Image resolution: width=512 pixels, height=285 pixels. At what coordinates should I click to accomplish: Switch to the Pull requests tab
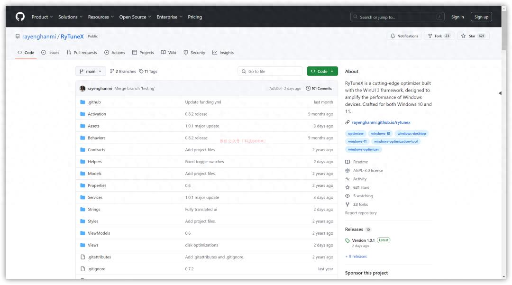(82, 53)
